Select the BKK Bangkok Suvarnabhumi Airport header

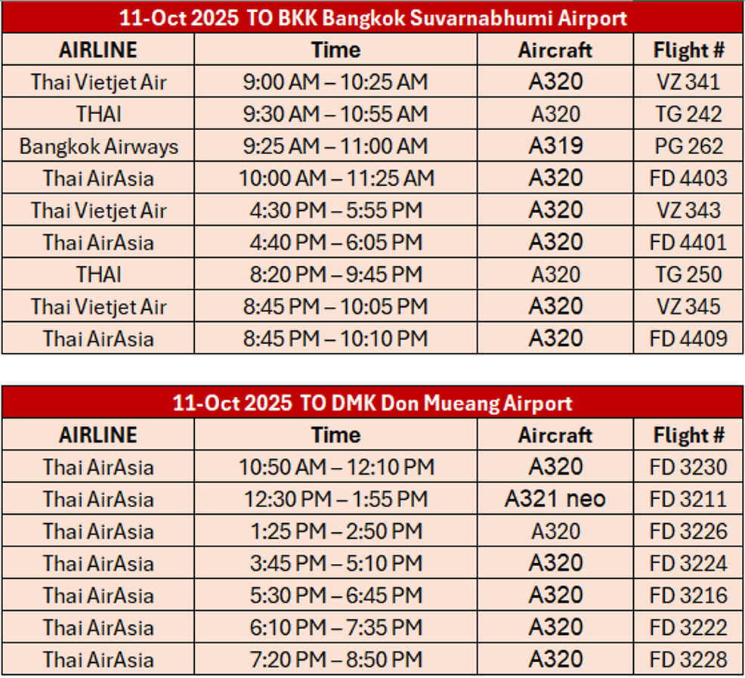click(x=372, y=17)
